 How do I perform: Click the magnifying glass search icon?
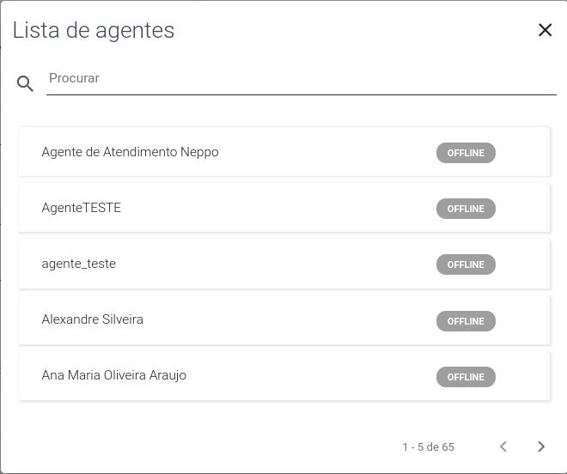coord(25,83)
